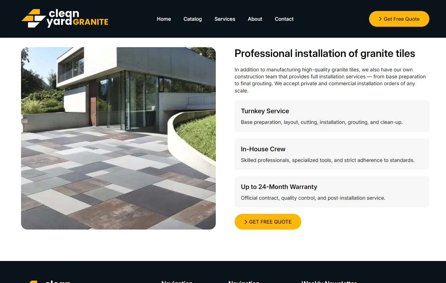The image size is (446, 283).
Task: Select the In-House Crew card
Action: tap(332, 154)
